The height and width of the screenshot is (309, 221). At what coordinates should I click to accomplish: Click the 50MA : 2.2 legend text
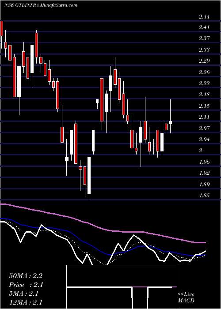pyautogui.click(x=26, y=276)
